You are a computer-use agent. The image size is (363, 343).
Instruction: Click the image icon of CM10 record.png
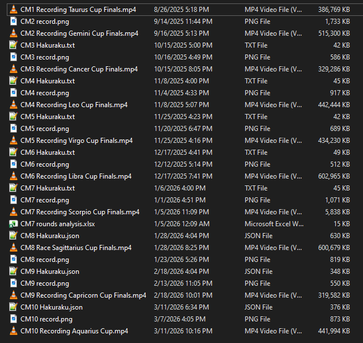pyautogui.click(x=14, y=319)
